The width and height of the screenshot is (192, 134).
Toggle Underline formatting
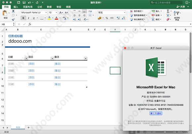coord(34,18)
